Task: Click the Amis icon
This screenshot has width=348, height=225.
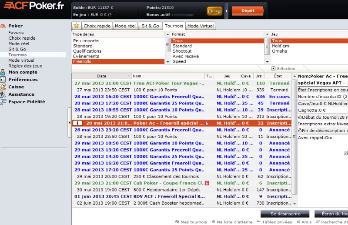Action: (x=298, y=222)
